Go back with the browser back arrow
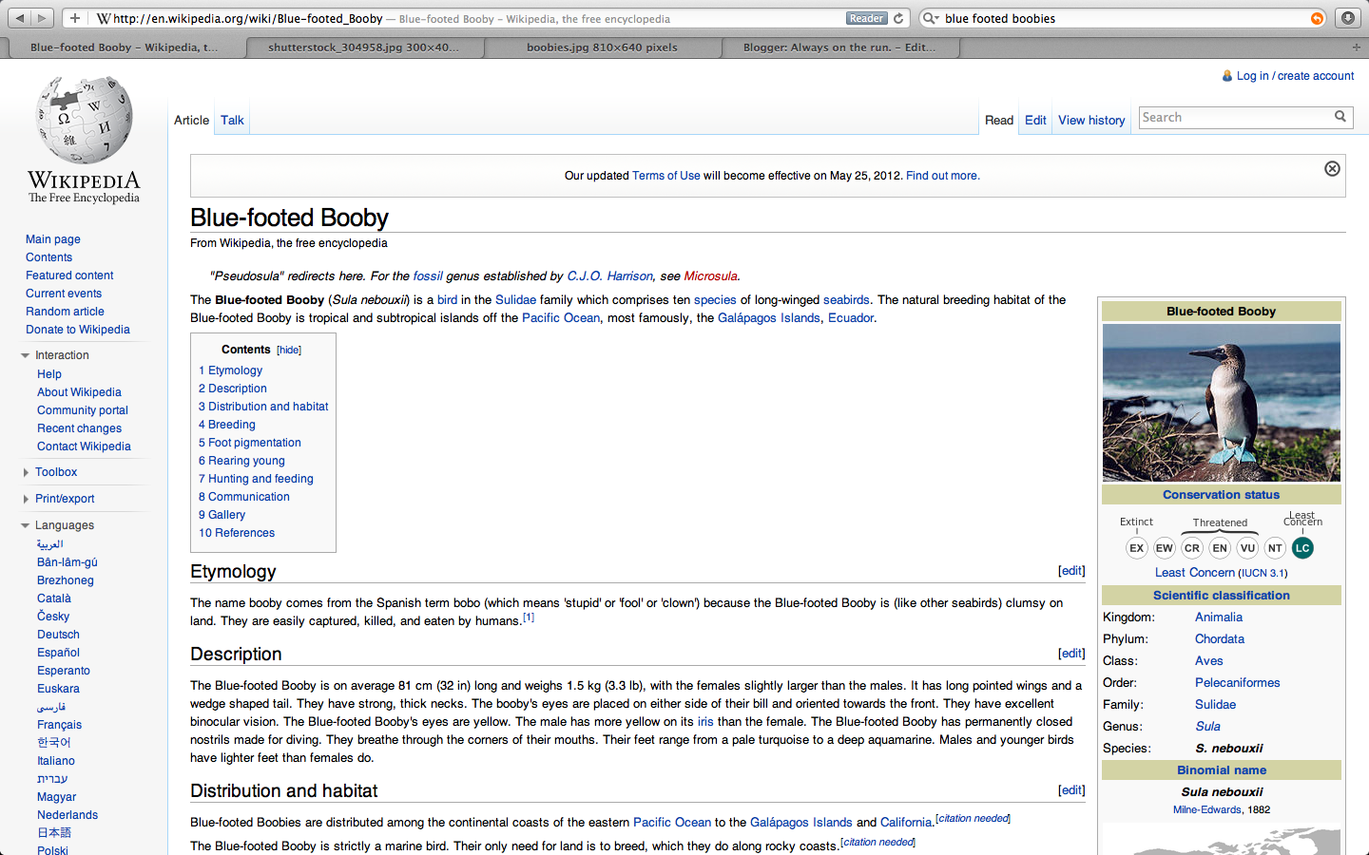This screenshot has height=855, width=1369. coord(19,18)
